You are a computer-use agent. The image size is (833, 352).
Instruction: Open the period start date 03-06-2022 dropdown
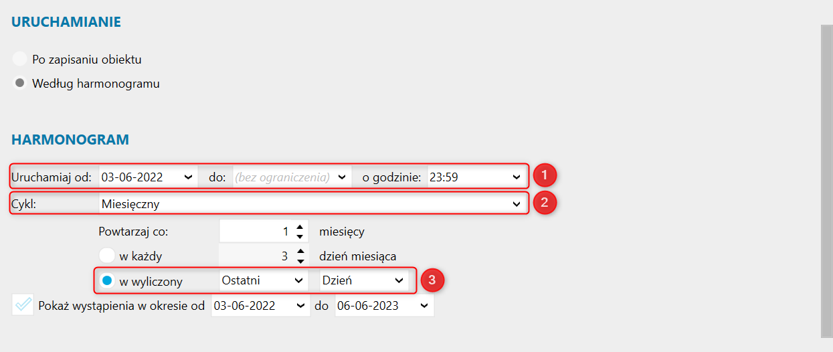298,306
